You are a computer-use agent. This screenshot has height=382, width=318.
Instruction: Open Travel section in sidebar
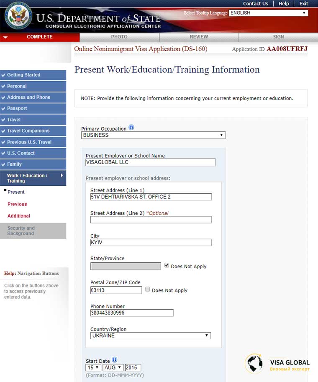[x=33, y=120]
